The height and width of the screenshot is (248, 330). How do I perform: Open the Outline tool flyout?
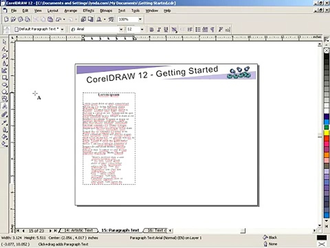click(x=4, y=130)
